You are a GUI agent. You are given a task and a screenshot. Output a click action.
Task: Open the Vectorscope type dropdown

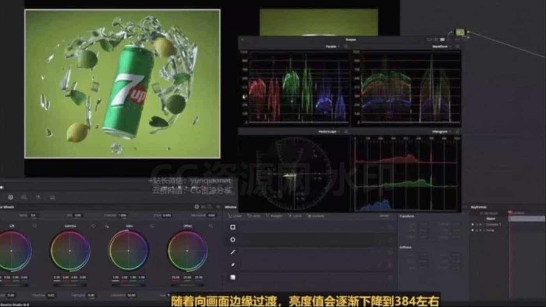330,132
